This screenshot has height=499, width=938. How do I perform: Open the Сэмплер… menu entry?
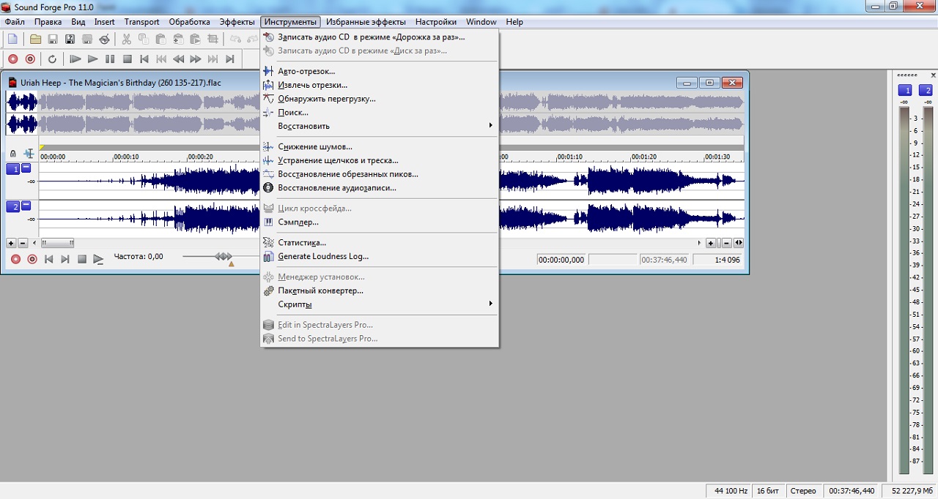[x=380, y=222]
